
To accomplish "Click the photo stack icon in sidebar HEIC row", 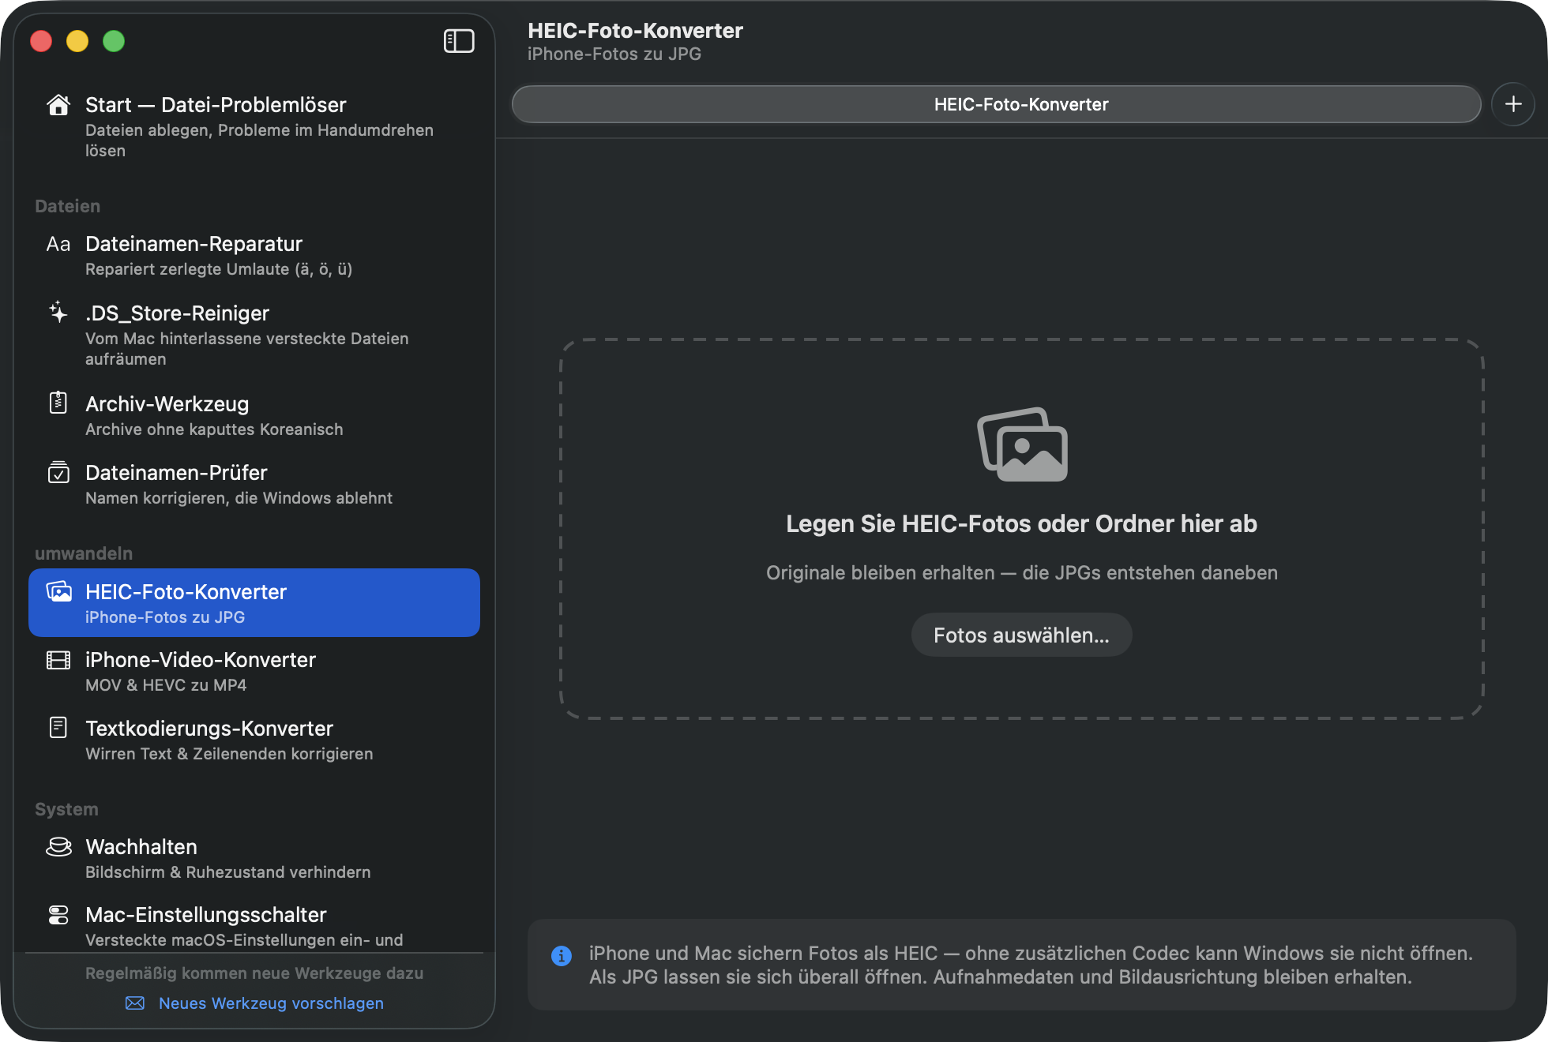I will pyautogui.click(x=58, y=591).
